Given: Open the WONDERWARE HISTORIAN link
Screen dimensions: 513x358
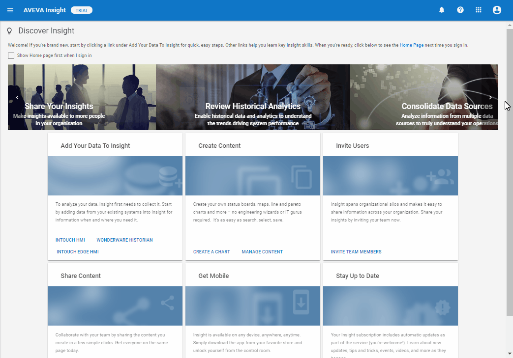Looking at the screenshot, I should click(124, 240).
